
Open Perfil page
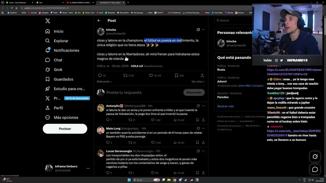pyautogui.click(x=54, y=108)
